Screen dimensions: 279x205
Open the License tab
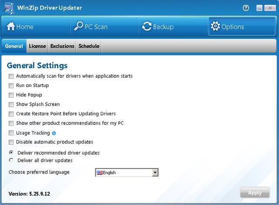[x=37, y=46]
